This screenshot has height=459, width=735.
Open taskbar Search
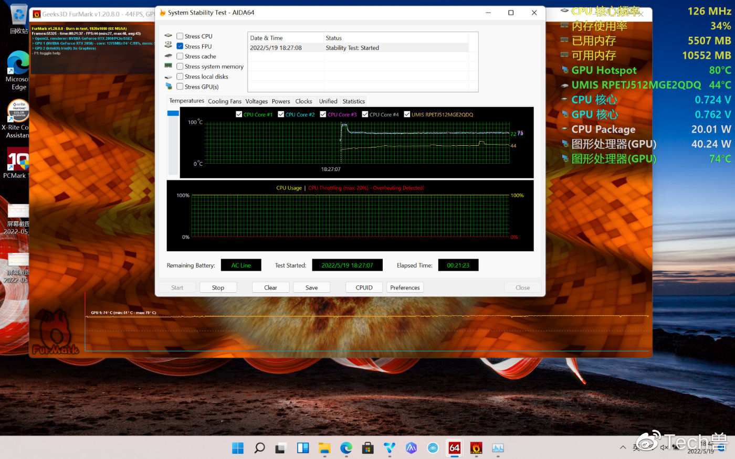259,448
